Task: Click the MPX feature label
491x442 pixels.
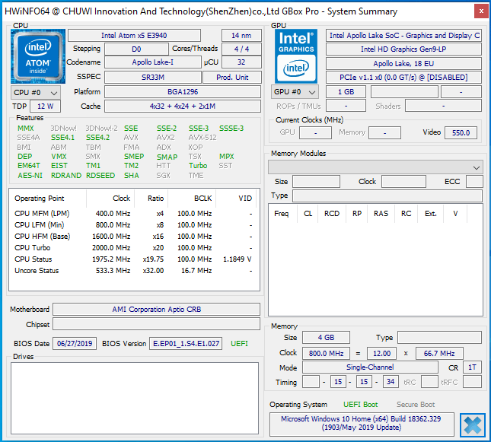Action: pyautogui.click(x=227, y=156)
